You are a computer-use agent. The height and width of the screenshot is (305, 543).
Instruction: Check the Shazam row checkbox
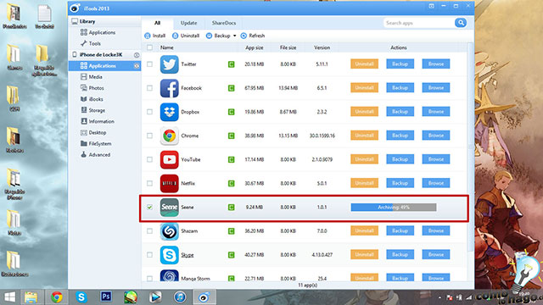(149, 231)
